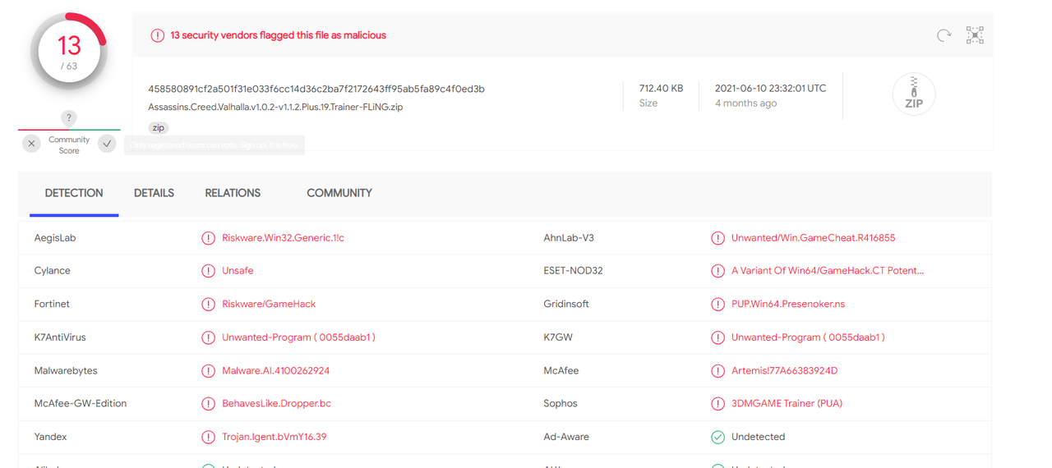Click the Sophos vendor name
This screenshot has width=1052, height=468.
click(561, 404)
